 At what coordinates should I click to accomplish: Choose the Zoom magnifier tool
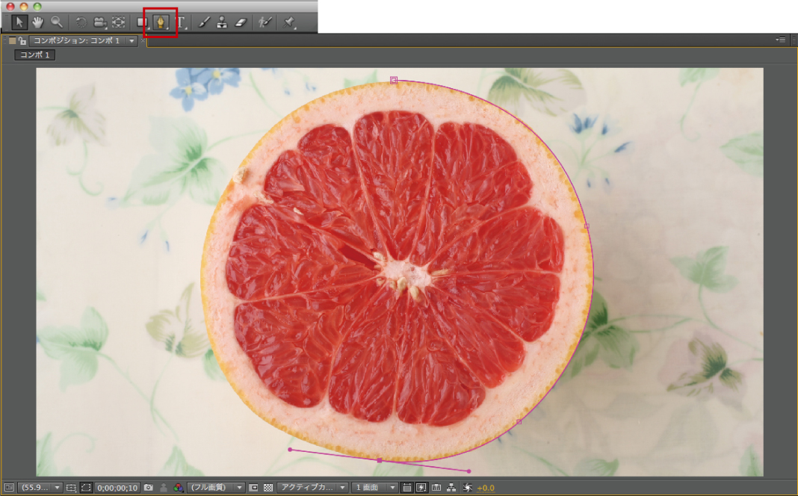(57, 22)
